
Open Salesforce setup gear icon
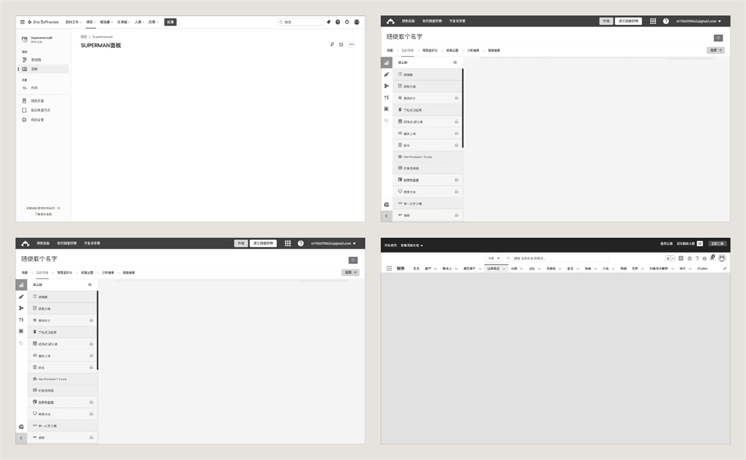click(704, 258)
